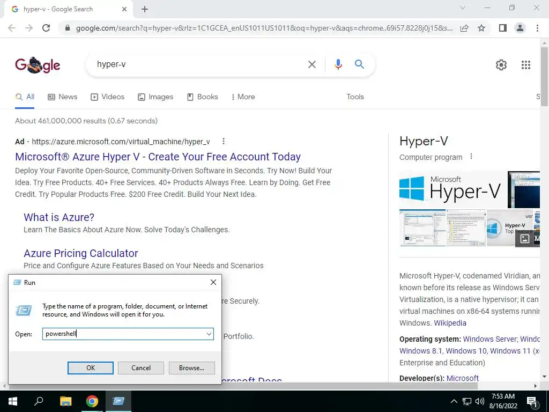This screenshot has width=549, height=412.
Task: Open Hyper-V knowledge panel options menu
Action: (x=471, y=157)
